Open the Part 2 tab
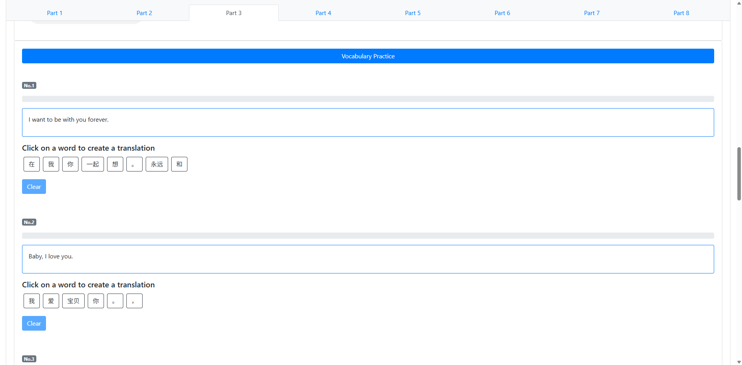 point(144,13)
